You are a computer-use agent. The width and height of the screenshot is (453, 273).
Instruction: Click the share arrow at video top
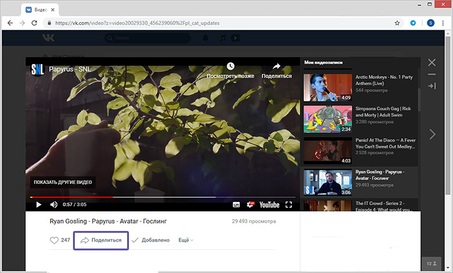(276, 67)
